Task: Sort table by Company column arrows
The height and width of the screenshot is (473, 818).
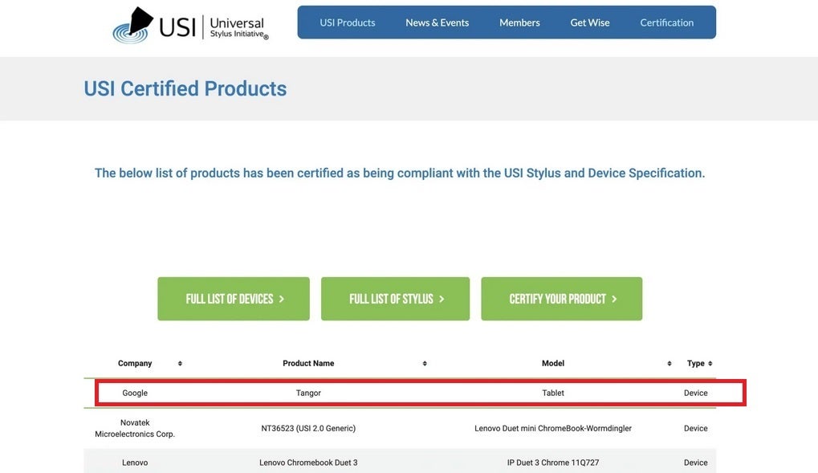Action: pos(180,363)
